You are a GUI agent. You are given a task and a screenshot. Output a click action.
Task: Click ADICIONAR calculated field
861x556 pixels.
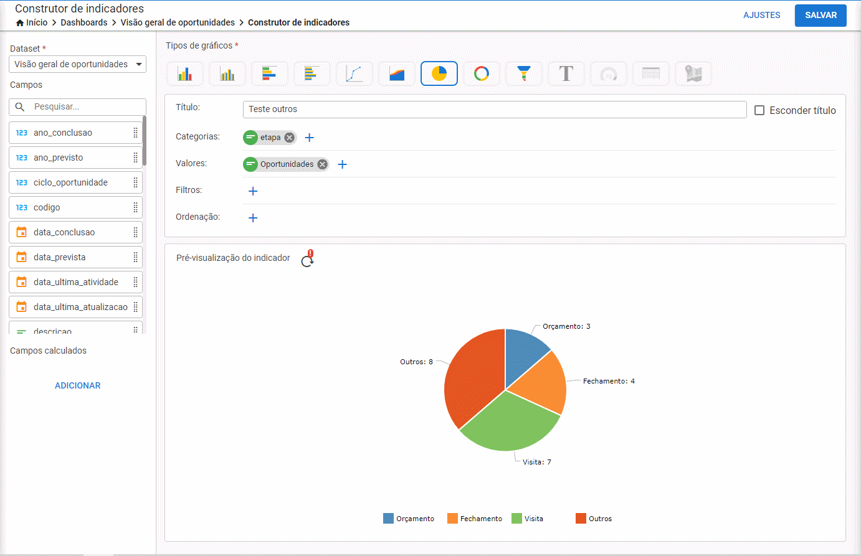click(x=78, y=385)
